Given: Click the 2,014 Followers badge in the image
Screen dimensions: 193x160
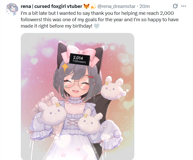Looking at the screenshot, I should pos(79,59).
